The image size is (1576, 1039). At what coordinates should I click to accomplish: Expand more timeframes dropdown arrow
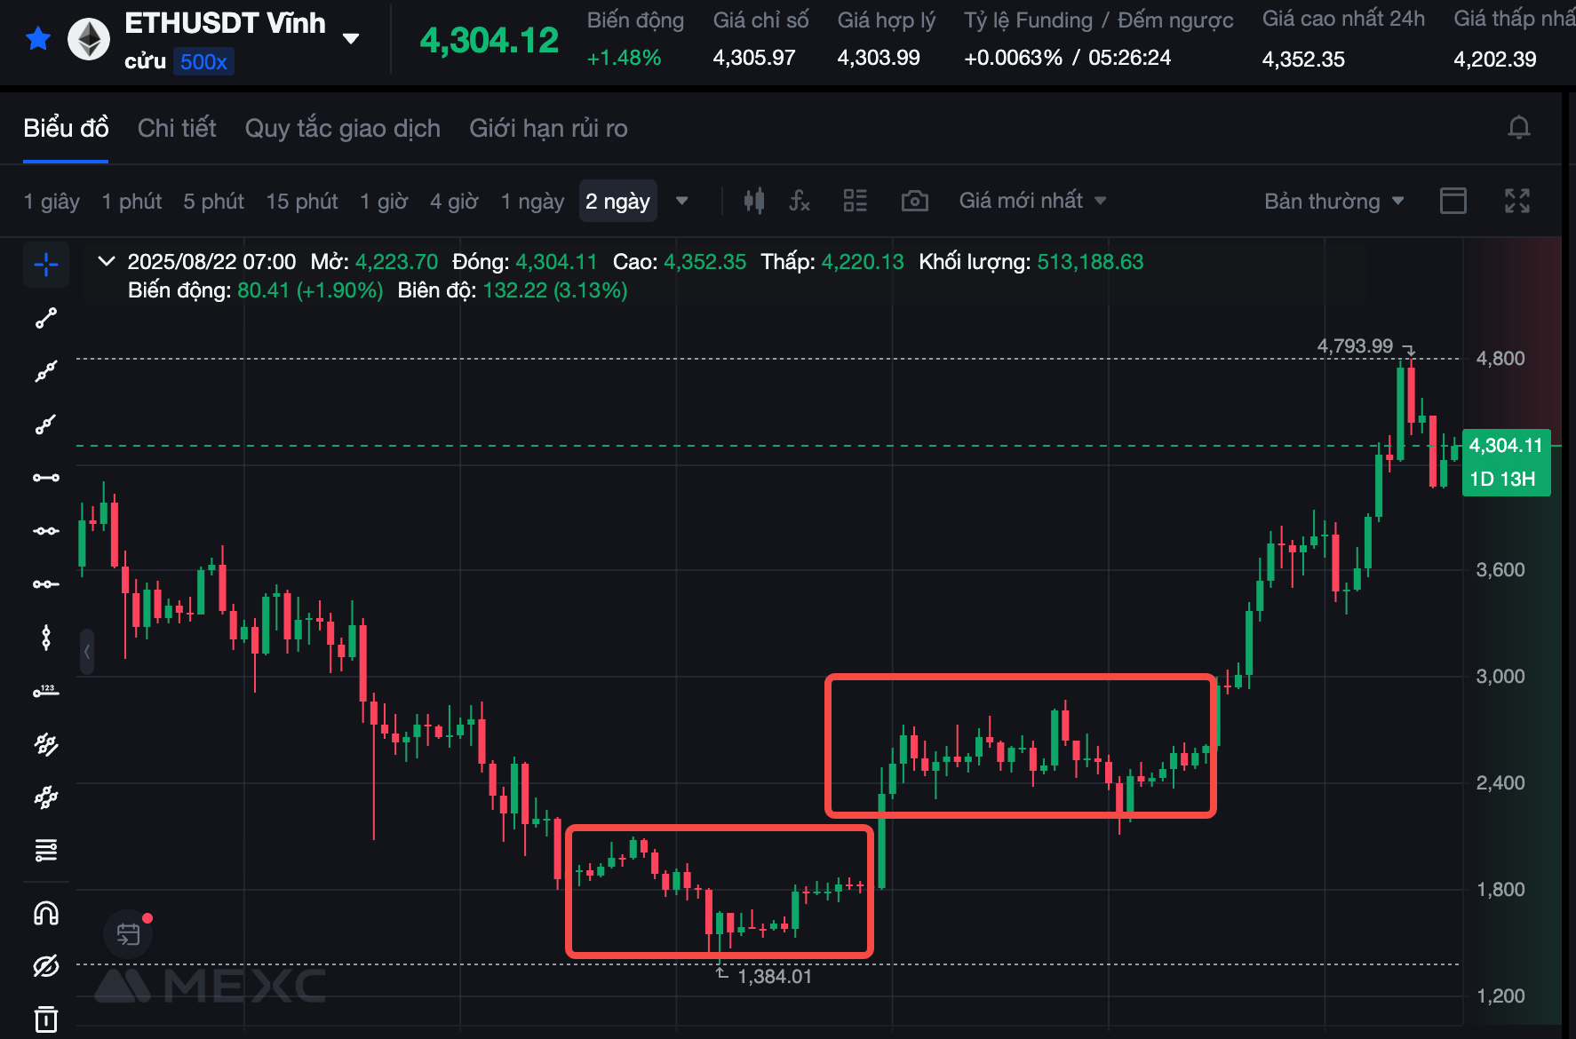click(x=681, y=201)
